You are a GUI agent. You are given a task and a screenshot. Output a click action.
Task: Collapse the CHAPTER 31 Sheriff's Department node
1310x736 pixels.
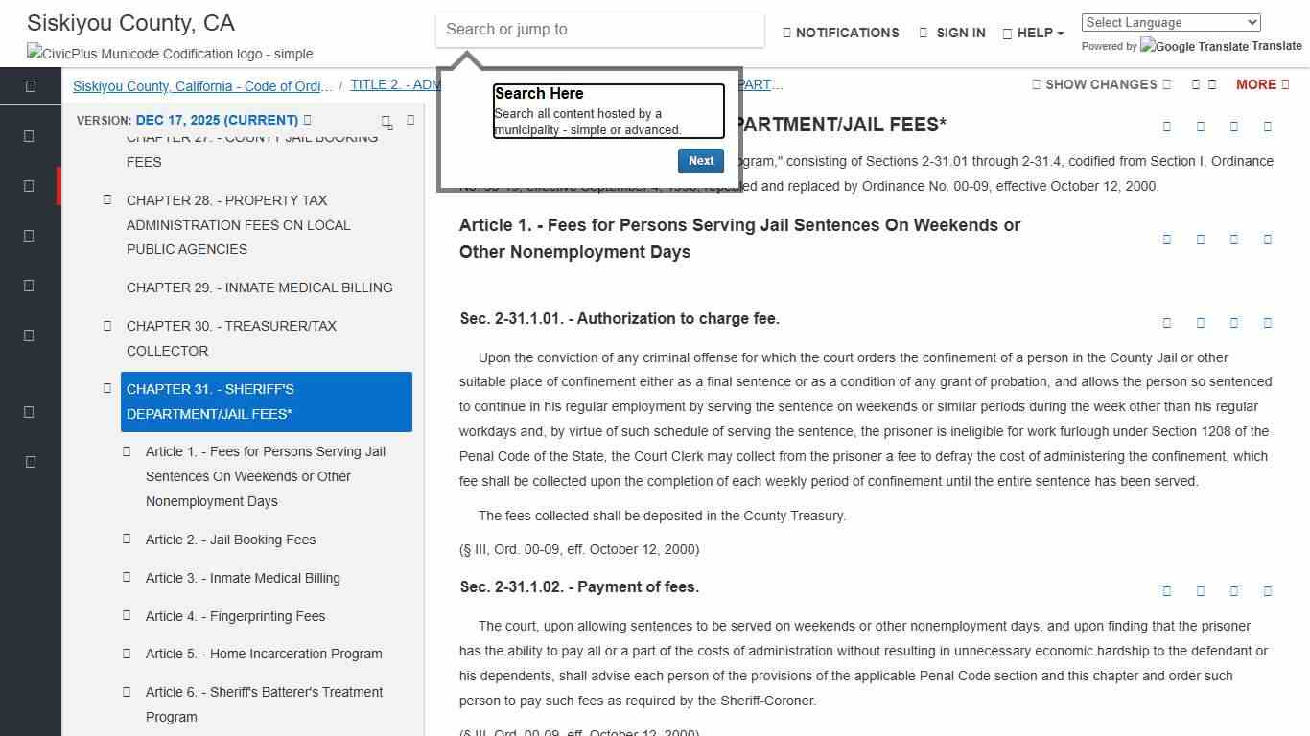(x=107, y=388)
